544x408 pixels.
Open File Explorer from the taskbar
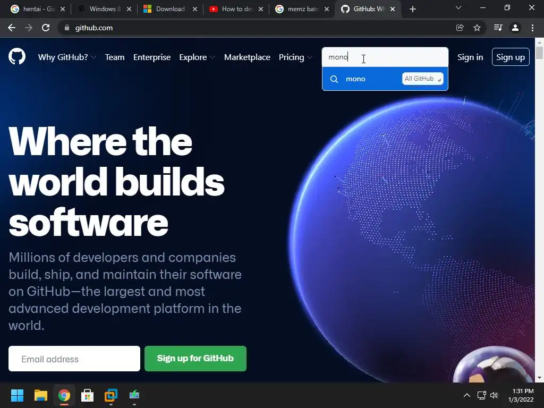click(x=40, y=395)
